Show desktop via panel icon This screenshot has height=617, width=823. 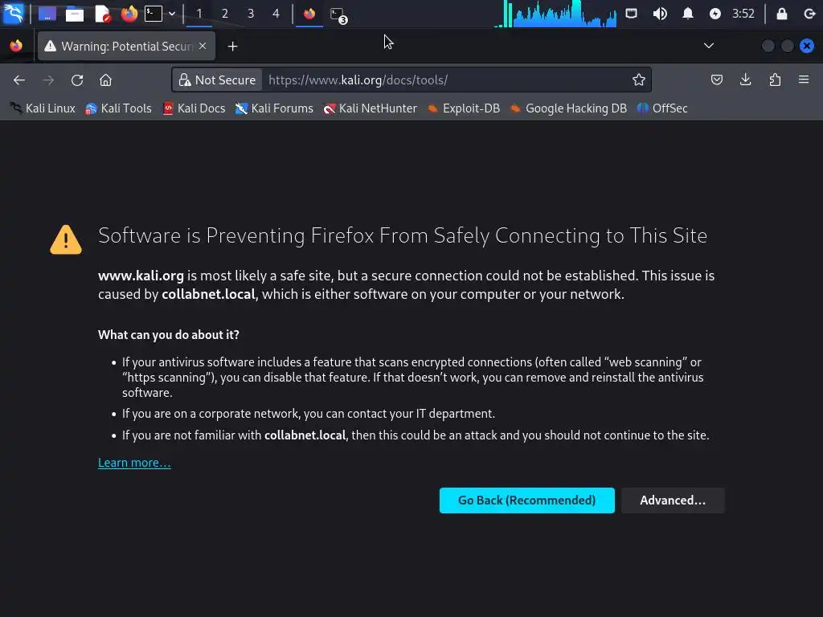[47, 14]
